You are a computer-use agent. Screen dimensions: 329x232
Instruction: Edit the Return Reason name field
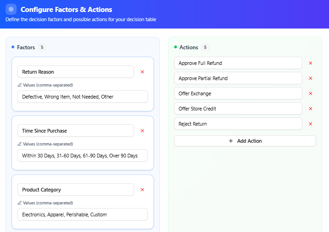(76, 72)
